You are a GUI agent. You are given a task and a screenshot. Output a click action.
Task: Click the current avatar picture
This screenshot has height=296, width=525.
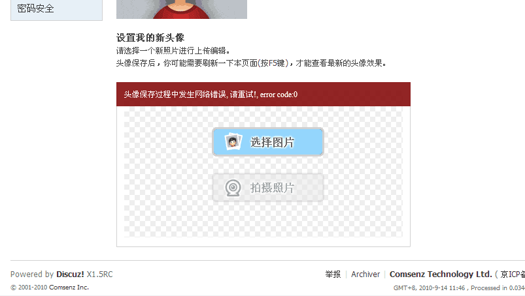182,9
